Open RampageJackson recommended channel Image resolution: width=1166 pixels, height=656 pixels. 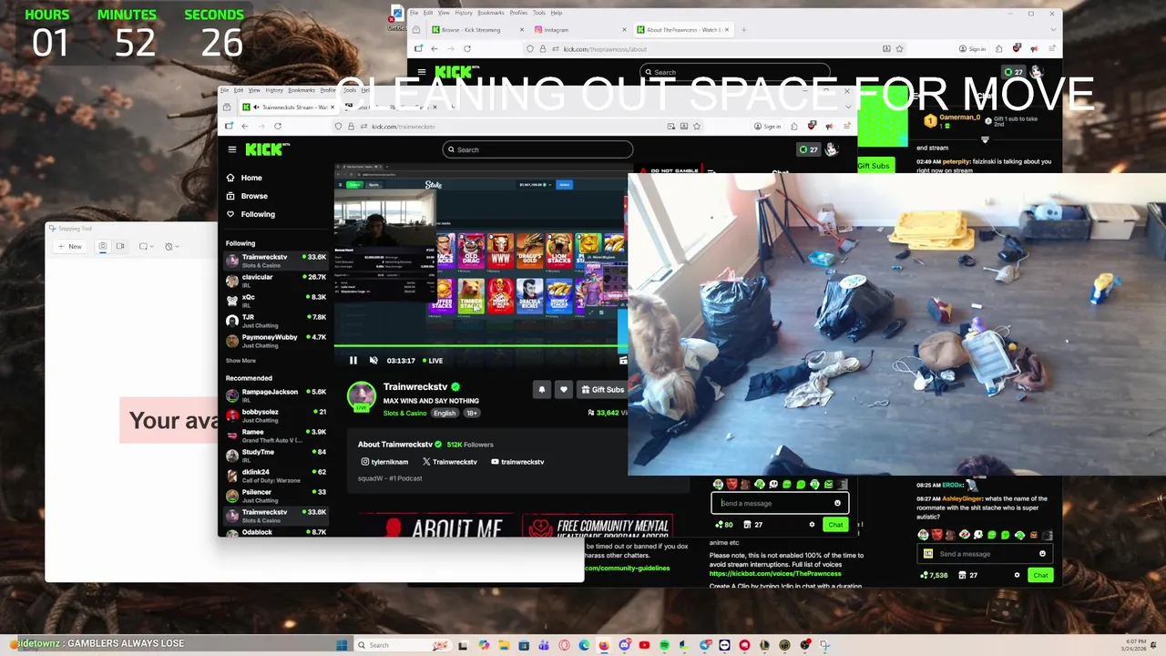coord(276,395)
